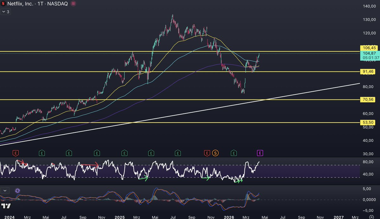Click the 60,00 price axis label
The width and height of the screenshot is (380, 219).
(369, 113)
